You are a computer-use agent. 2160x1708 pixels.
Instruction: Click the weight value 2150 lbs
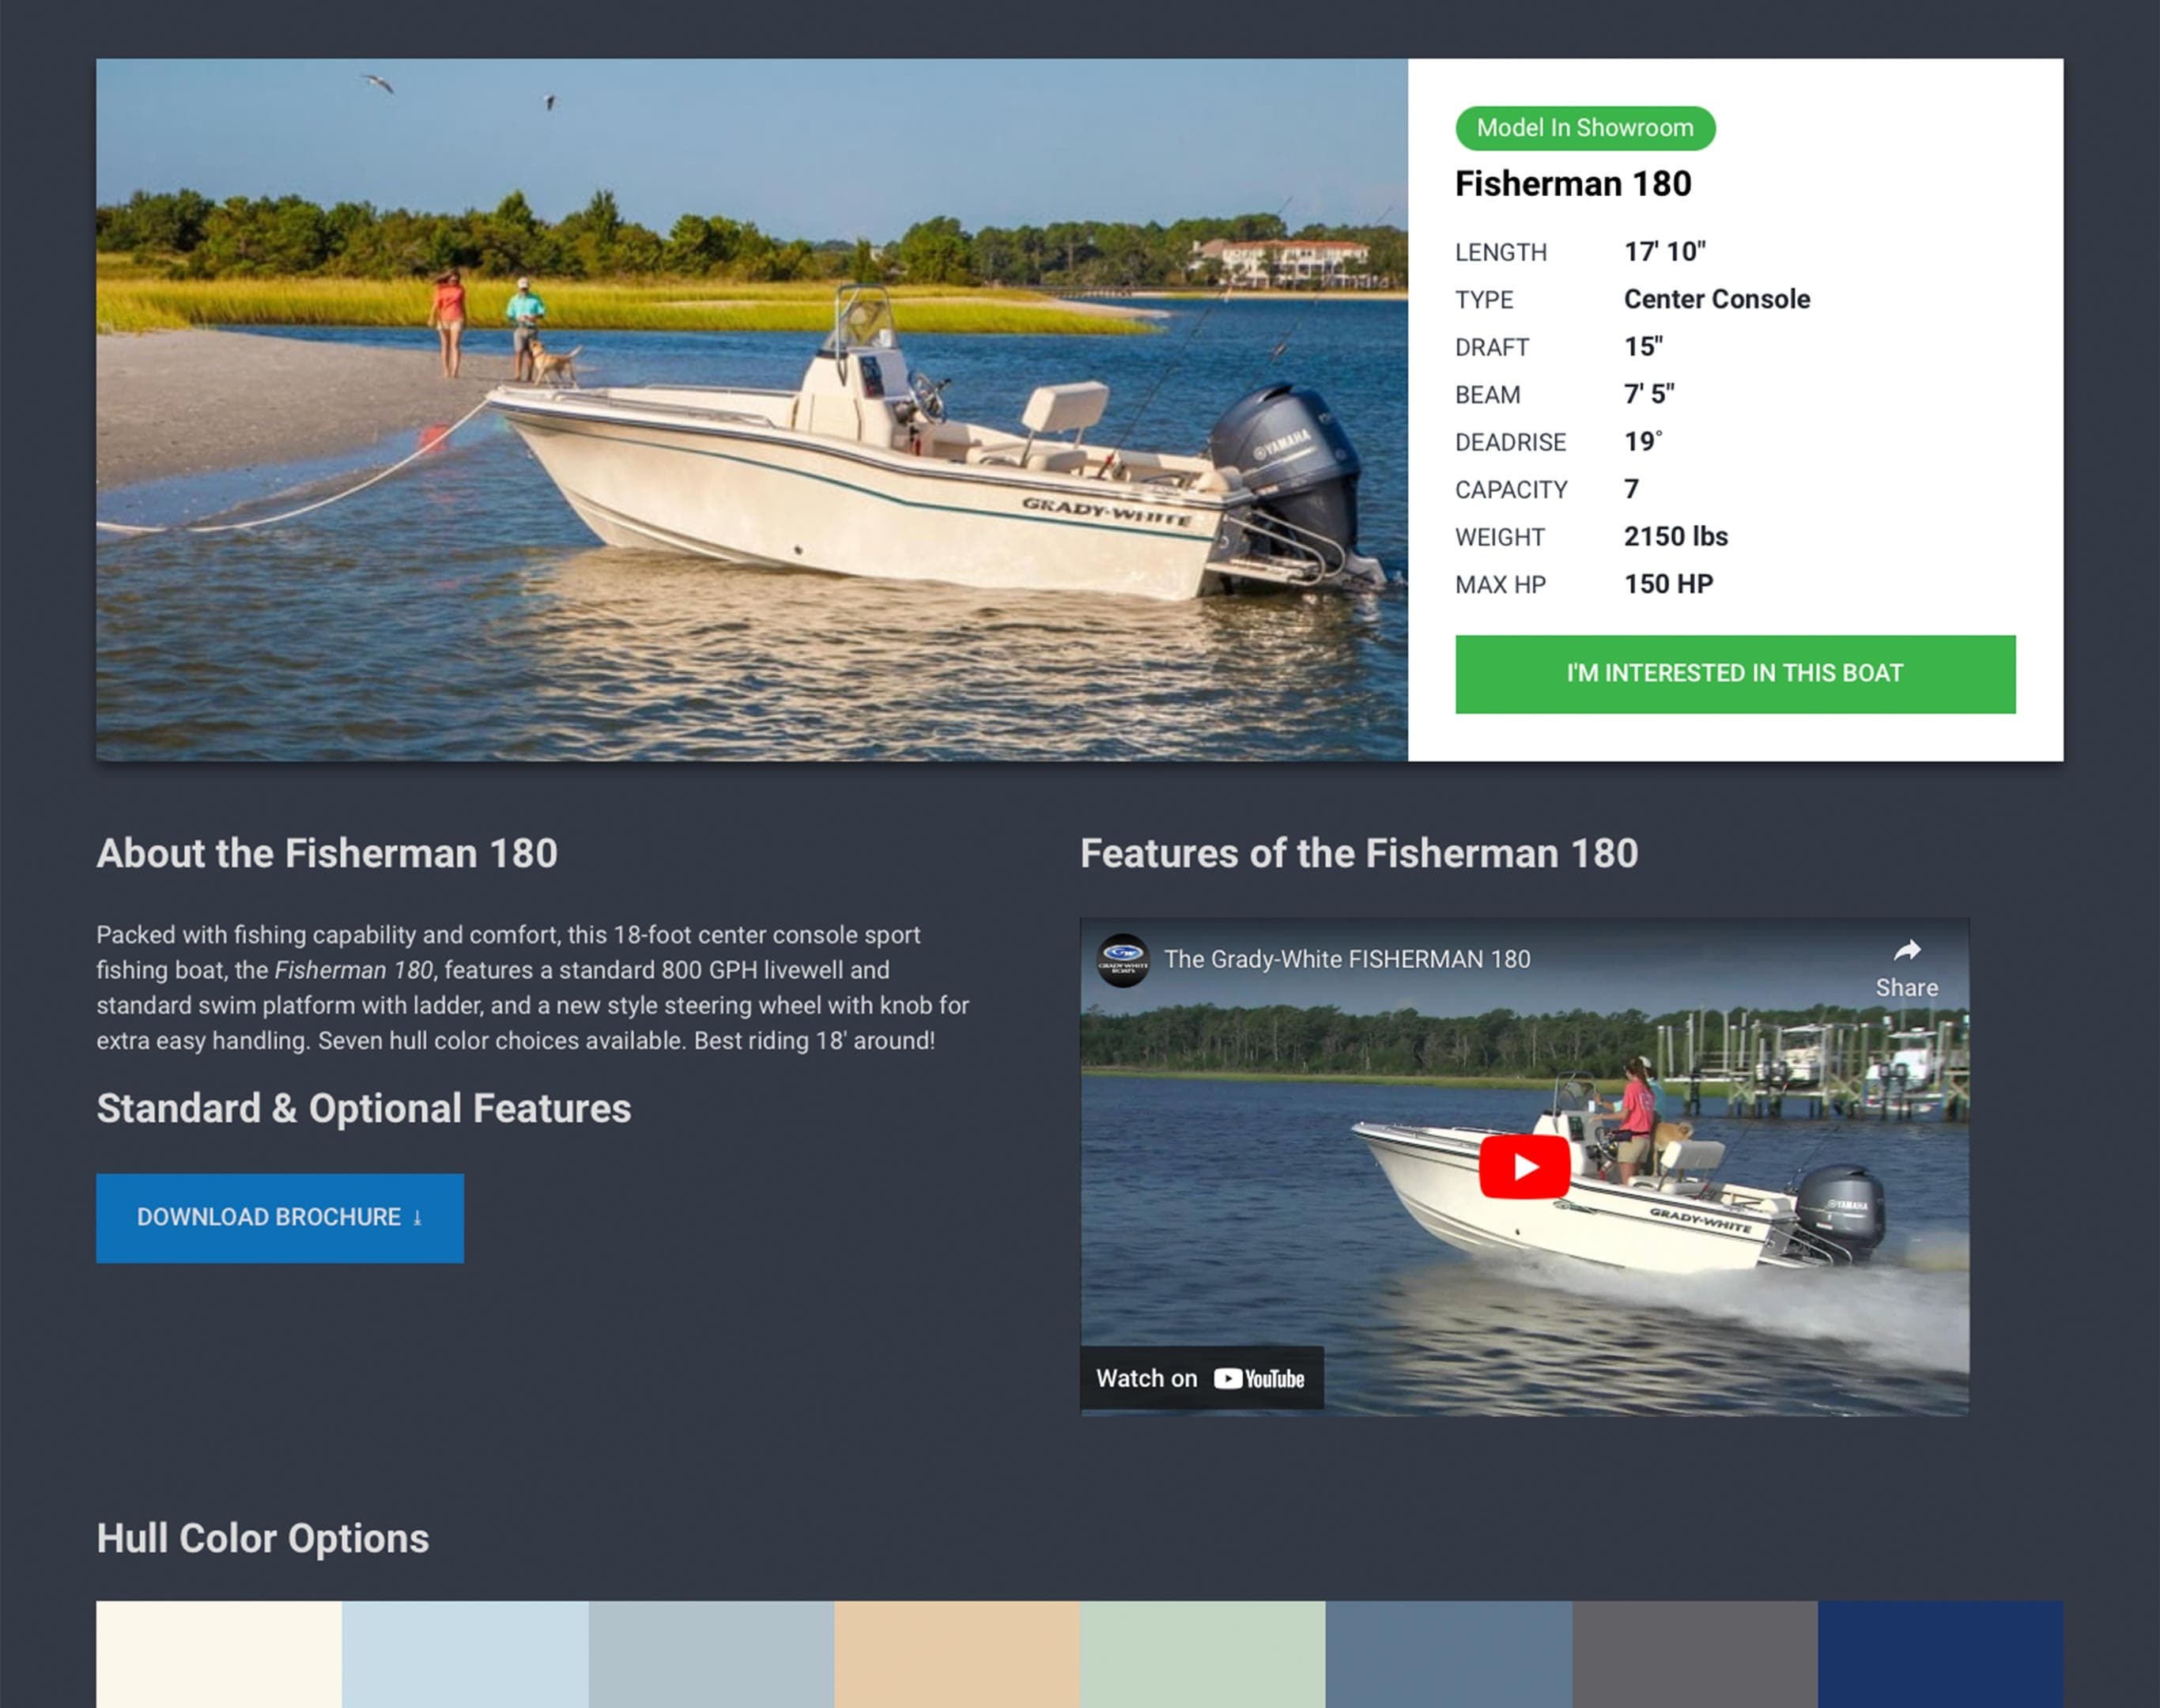1676,536
